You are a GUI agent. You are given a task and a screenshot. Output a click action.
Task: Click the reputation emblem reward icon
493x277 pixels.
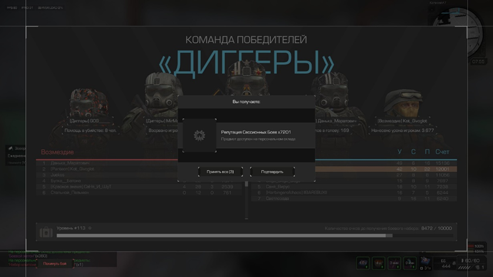pyautogui.click(x=199, y=136)
